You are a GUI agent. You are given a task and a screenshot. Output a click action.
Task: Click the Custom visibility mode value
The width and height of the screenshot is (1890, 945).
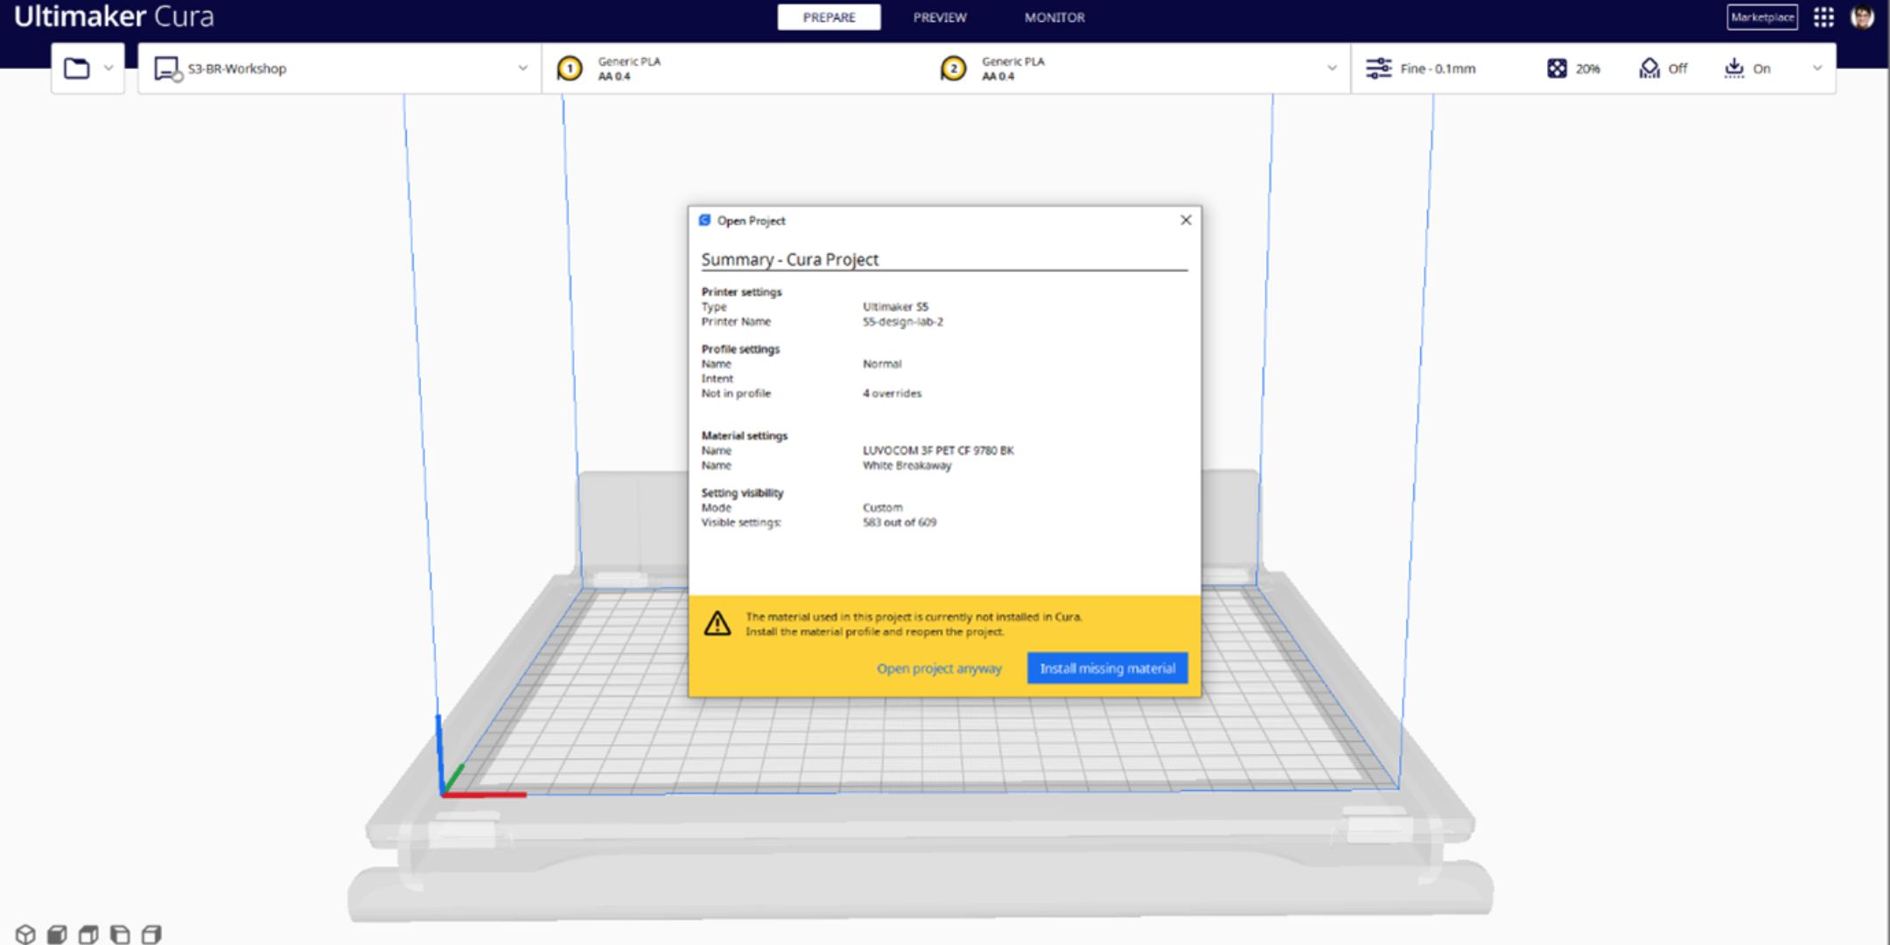click(x=882, y=507)
